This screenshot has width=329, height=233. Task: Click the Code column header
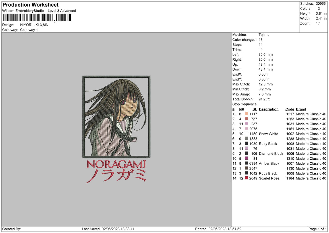[x=290, y=109]
